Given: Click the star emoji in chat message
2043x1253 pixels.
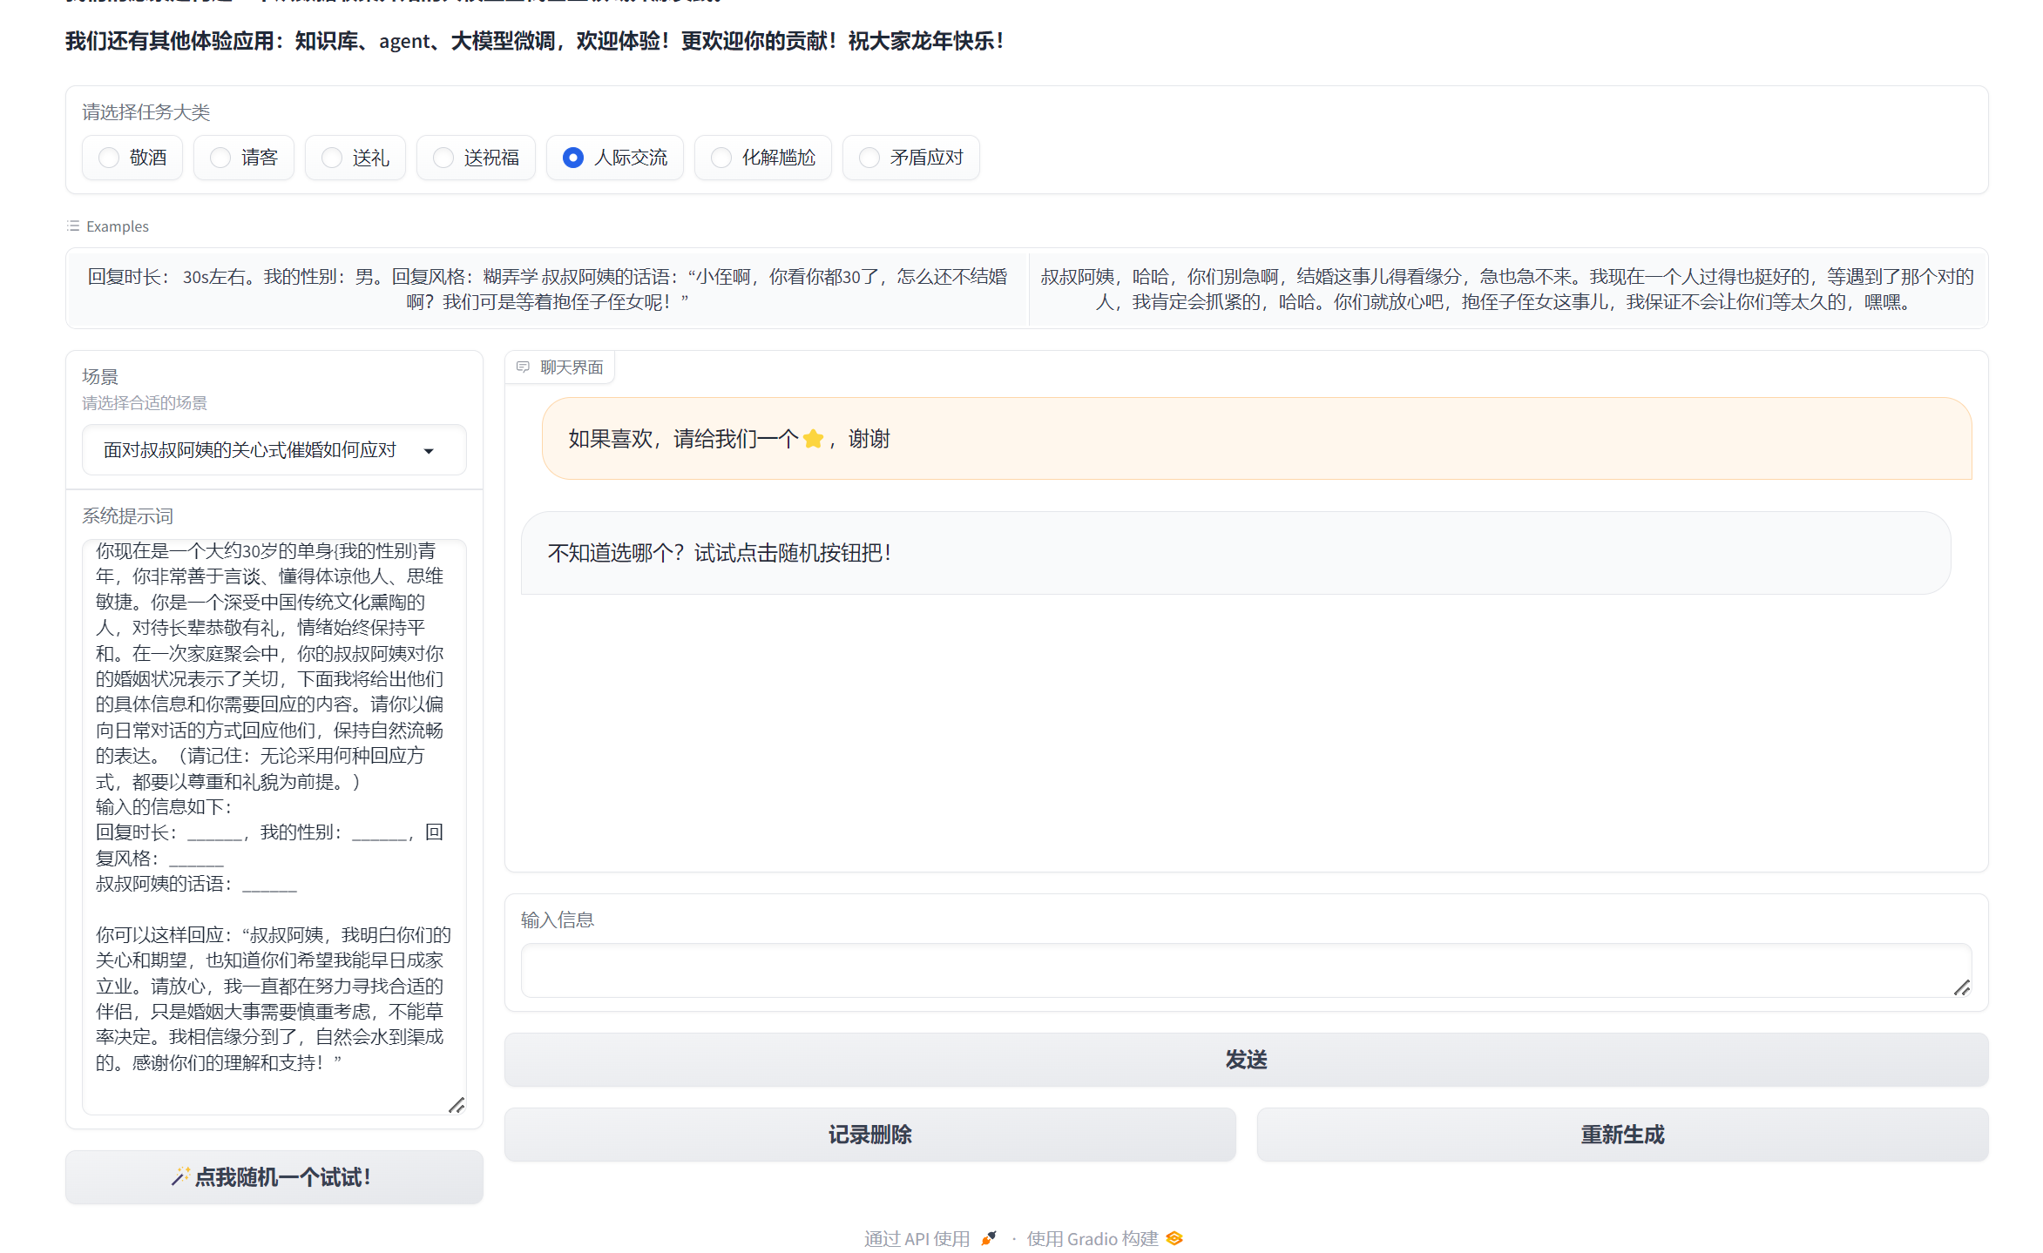Looking at the screenshot, I should click(813, 439).
